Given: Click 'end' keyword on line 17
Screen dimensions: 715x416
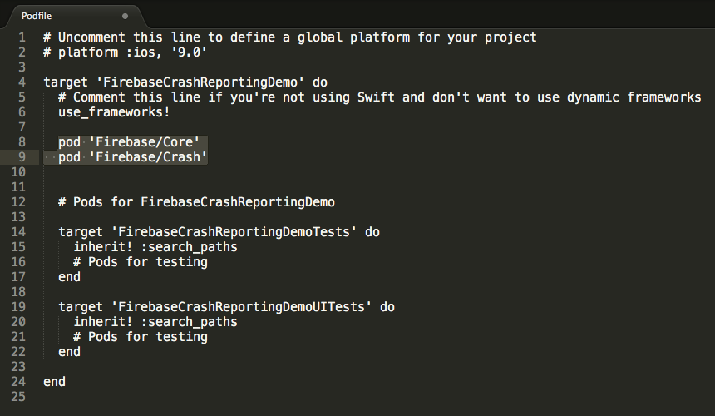Looking at the screenshot, I should tap(69, 277).
